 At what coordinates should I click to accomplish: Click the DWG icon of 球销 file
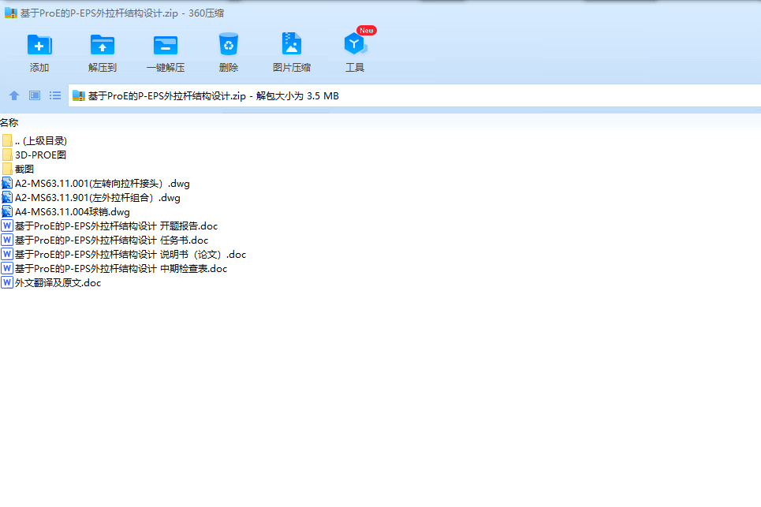point(7,211)
